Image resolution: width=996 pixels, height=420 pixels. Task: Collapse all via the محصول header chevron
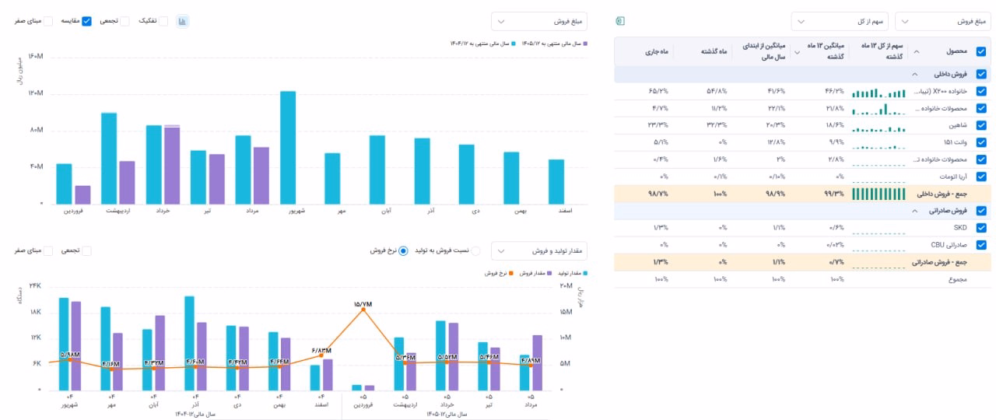915,51
